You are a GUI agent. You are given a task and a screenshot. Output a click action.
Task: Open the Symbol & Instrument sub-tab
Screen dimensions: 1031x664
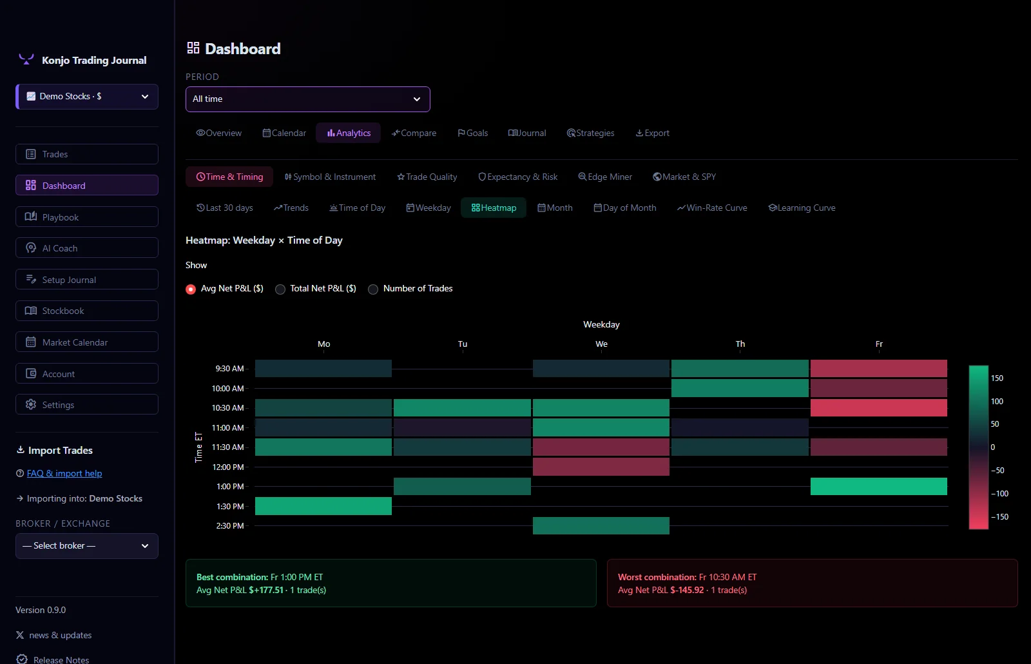click(x=331, y=177)
